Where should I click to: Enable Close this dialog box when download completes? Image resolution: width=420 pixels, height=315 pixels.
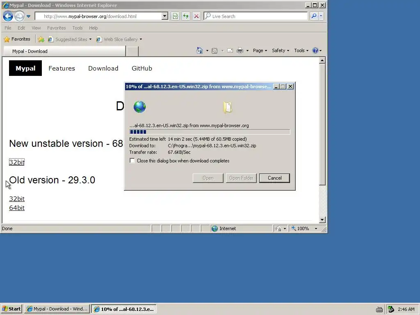(x=132, y=160)
